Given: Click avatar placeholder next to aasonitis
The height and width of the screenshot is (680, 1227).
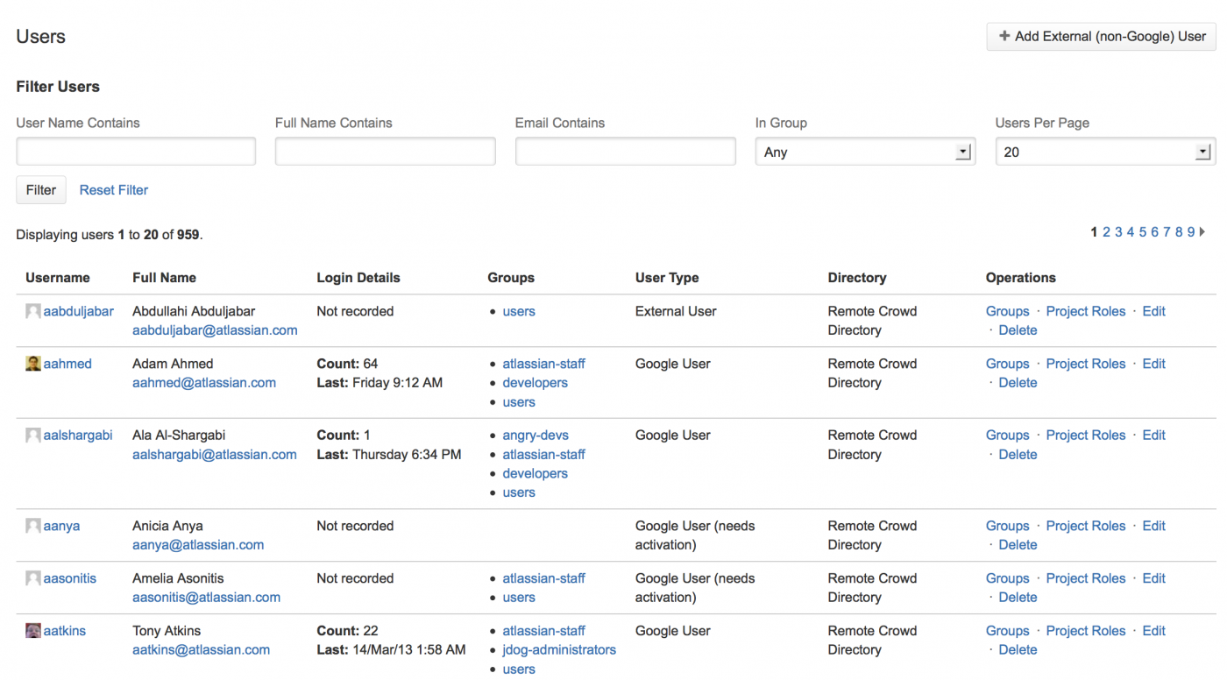Looking at the screenshot, I should (x=33, y=578).
